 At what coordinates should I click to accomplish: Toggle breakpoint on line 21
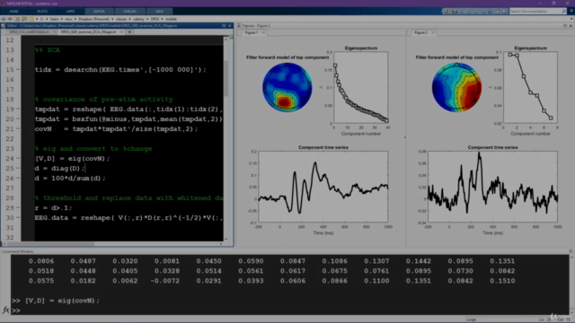[18, 129]
